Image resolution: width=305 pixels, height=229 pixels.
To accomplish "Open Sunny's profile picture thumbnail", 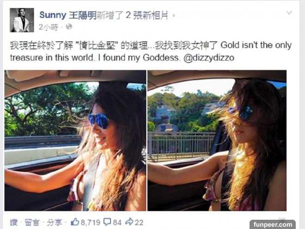I will (x=22, y=20).
